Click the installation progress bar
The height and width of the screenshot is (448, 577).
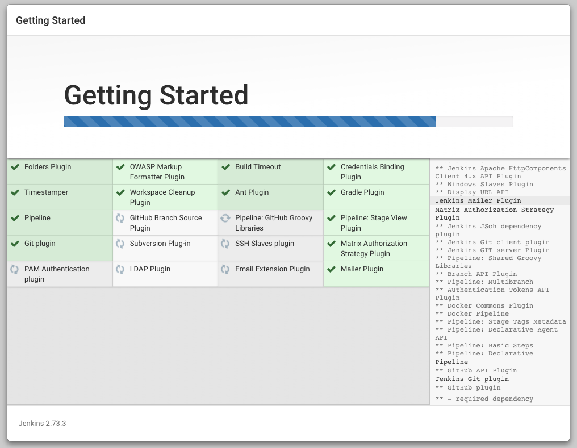[288, 122]
